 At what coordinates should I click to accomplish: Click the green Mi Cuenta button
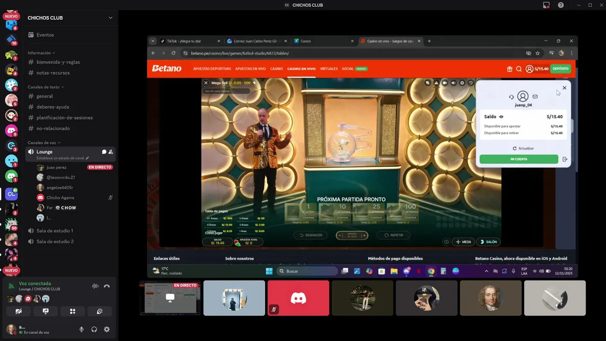[x=519, y=159]
